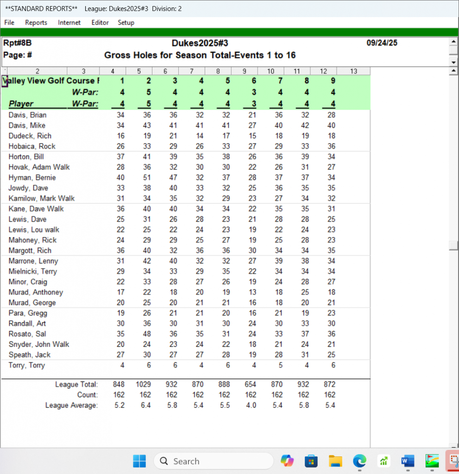Select the Valley View Golf Course cell
The image size is (459, 474).
tap(51, 81)
